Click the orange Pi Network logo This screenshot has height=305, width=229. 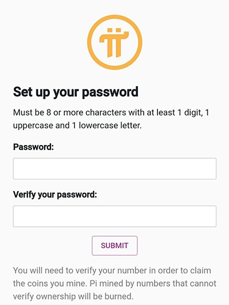114,42
